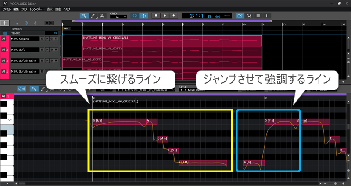The height and width of the screenshot is (186, 351).
Task: Open the トランスポート menu
Action: click(37, 9)
